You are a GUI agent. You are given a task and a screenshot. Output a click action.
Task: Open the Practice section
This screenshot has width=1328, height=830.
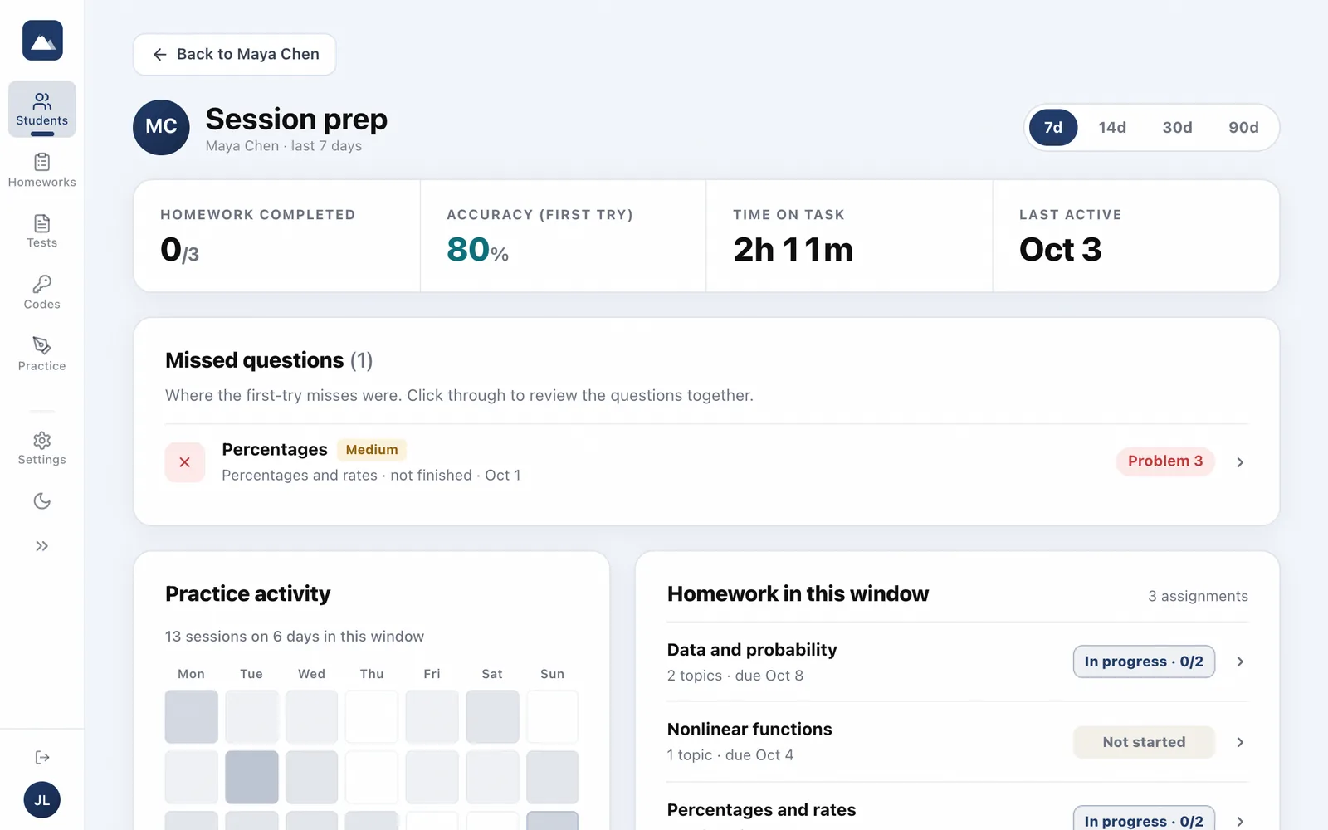pos(42,354)
